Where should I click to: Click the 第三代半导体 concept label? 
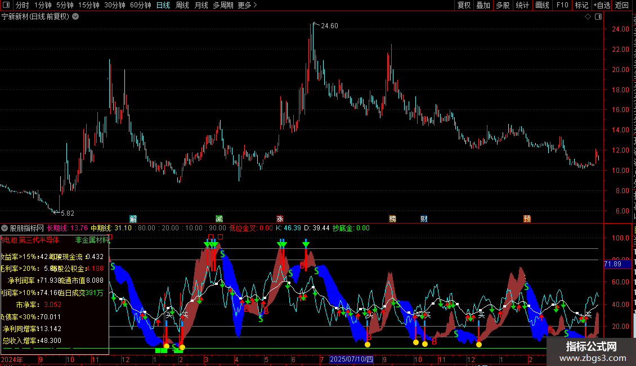(39, 240)
